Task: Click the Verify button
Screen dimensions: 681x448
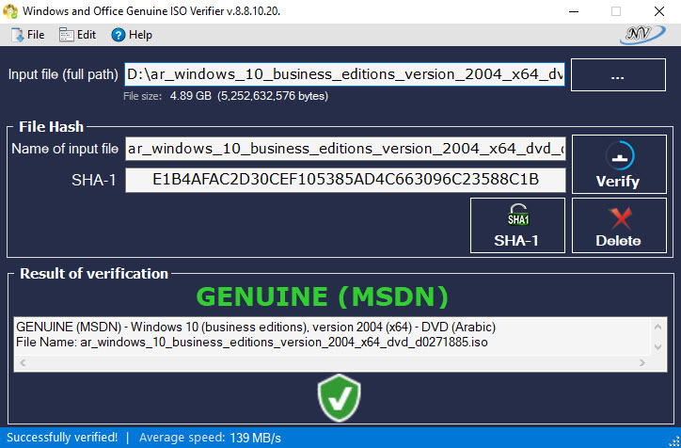Action: (619, 165)
